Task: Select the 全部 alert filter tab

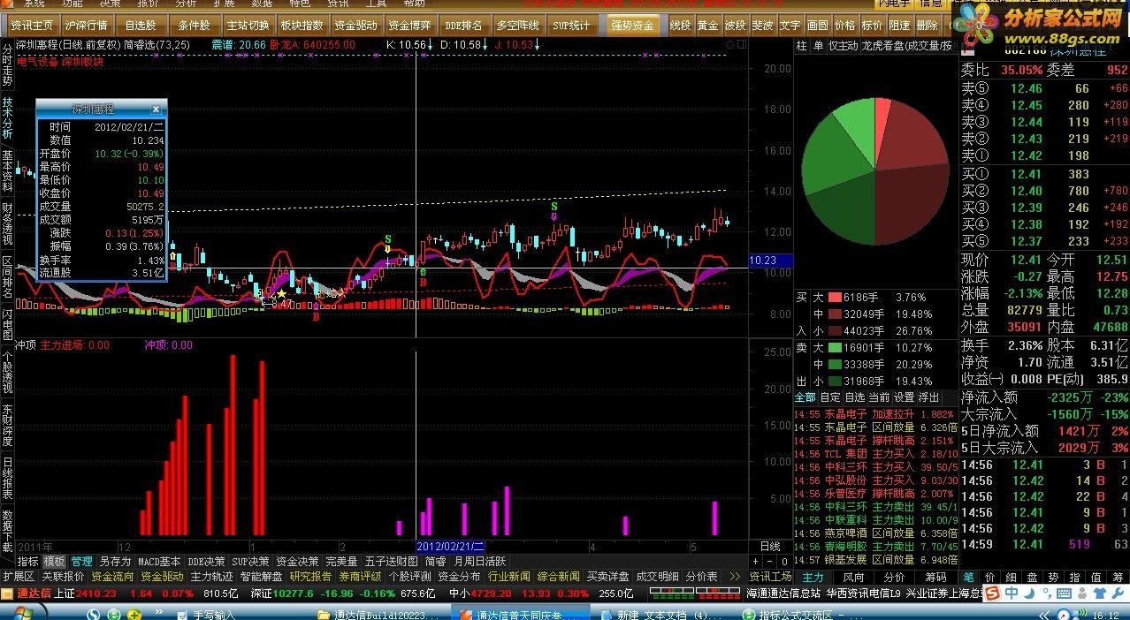Action: pos(806,397)
